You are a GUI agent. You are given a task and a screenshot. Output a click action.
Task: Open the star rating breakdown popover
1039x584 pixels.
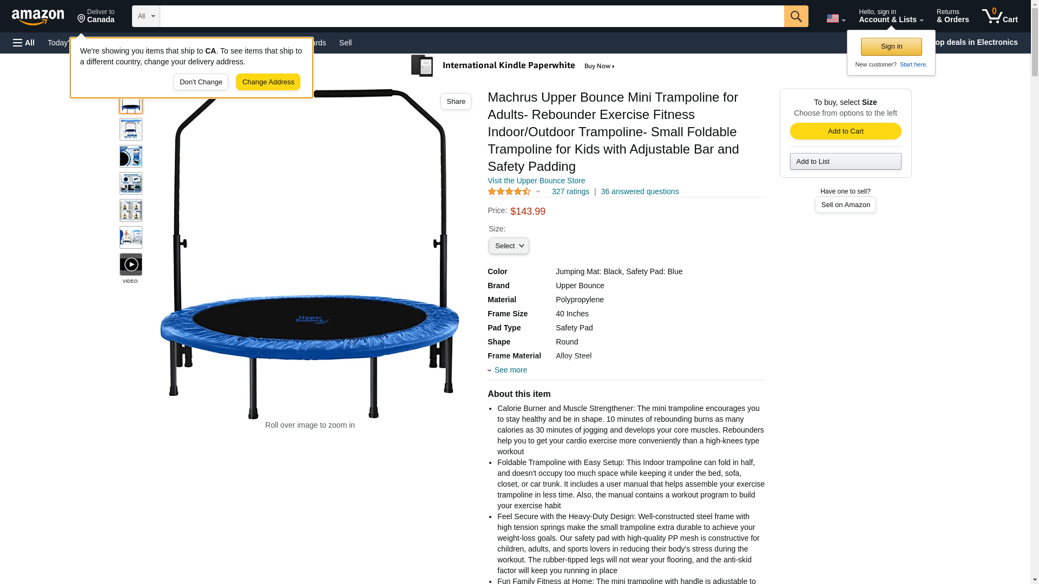coord(514,191)
